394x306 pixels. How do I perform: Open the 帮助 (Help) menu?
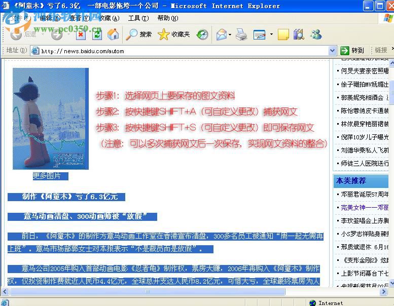[168, 18]
